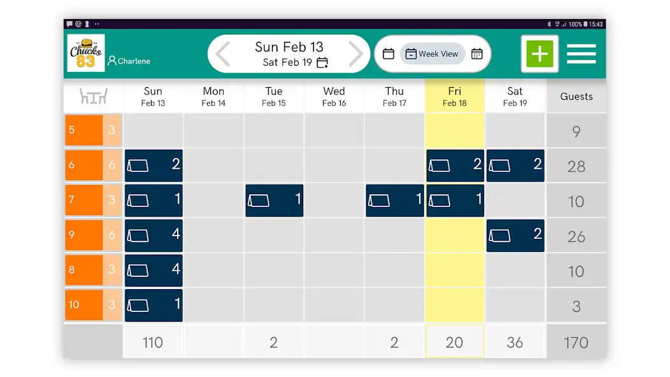Click the Chuck's 83 restaurant logo
670x377 pixels.
pyautogui.click(x=85, y=53)
